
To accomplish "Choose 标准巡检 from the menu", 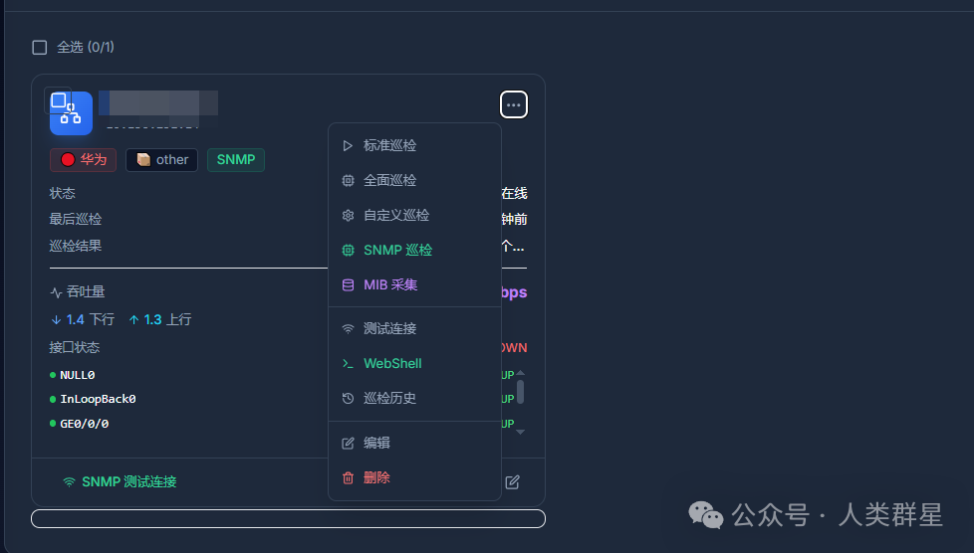I will (x=414, y=145).
